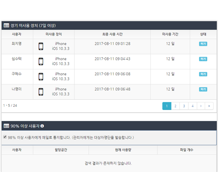
Task: Click the iPhone device icon in 나영미's row
Action: (41, 92)
